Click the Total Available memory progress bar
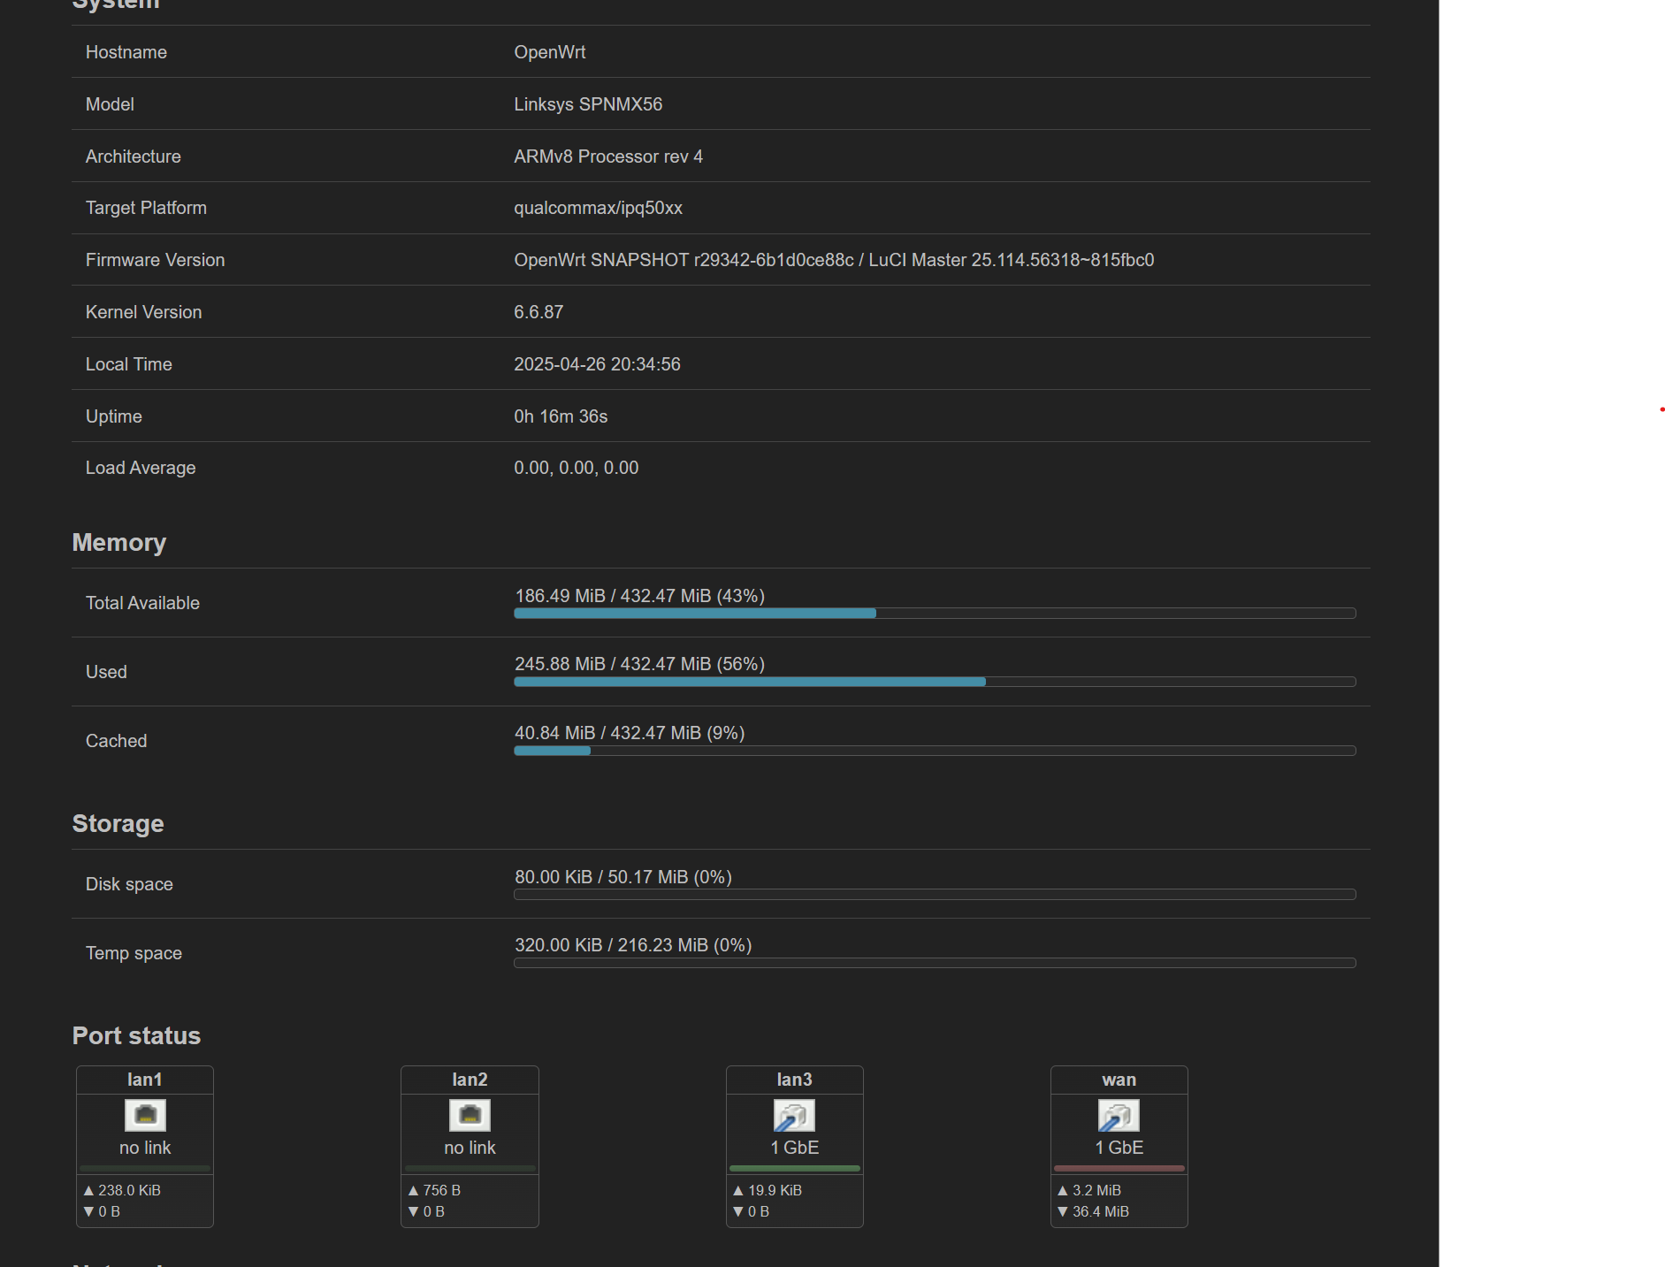Viewport: 1665px width, 1267px height. tap(934, 613)
